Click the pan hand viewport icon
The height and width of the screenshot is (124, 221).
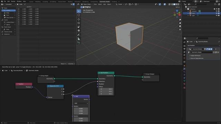[x=180, y=23]
